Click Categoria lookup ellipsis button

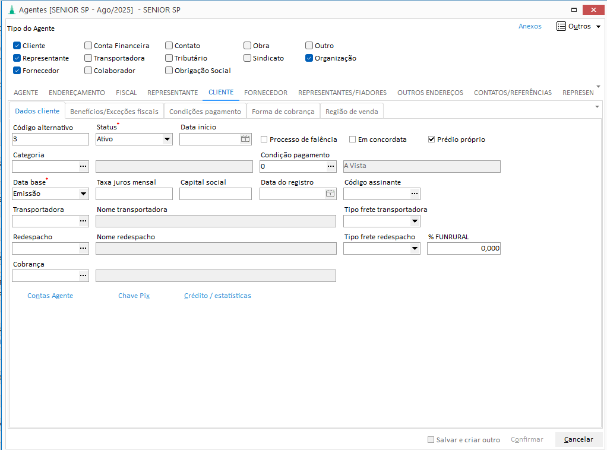pyautogui.click(x=83, y=166)
